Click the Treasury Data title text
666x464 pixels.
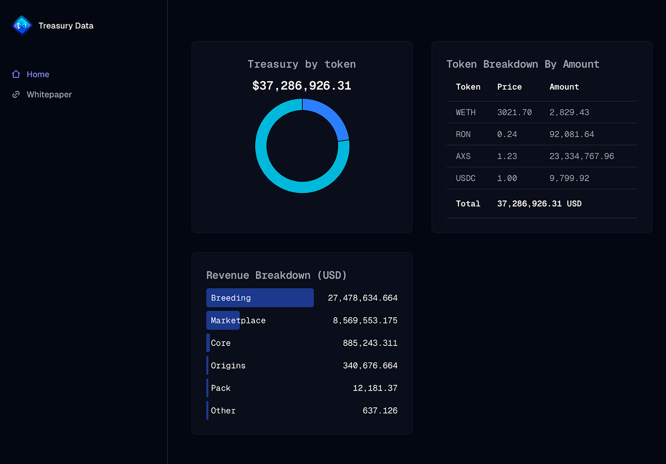coord(66,26)
